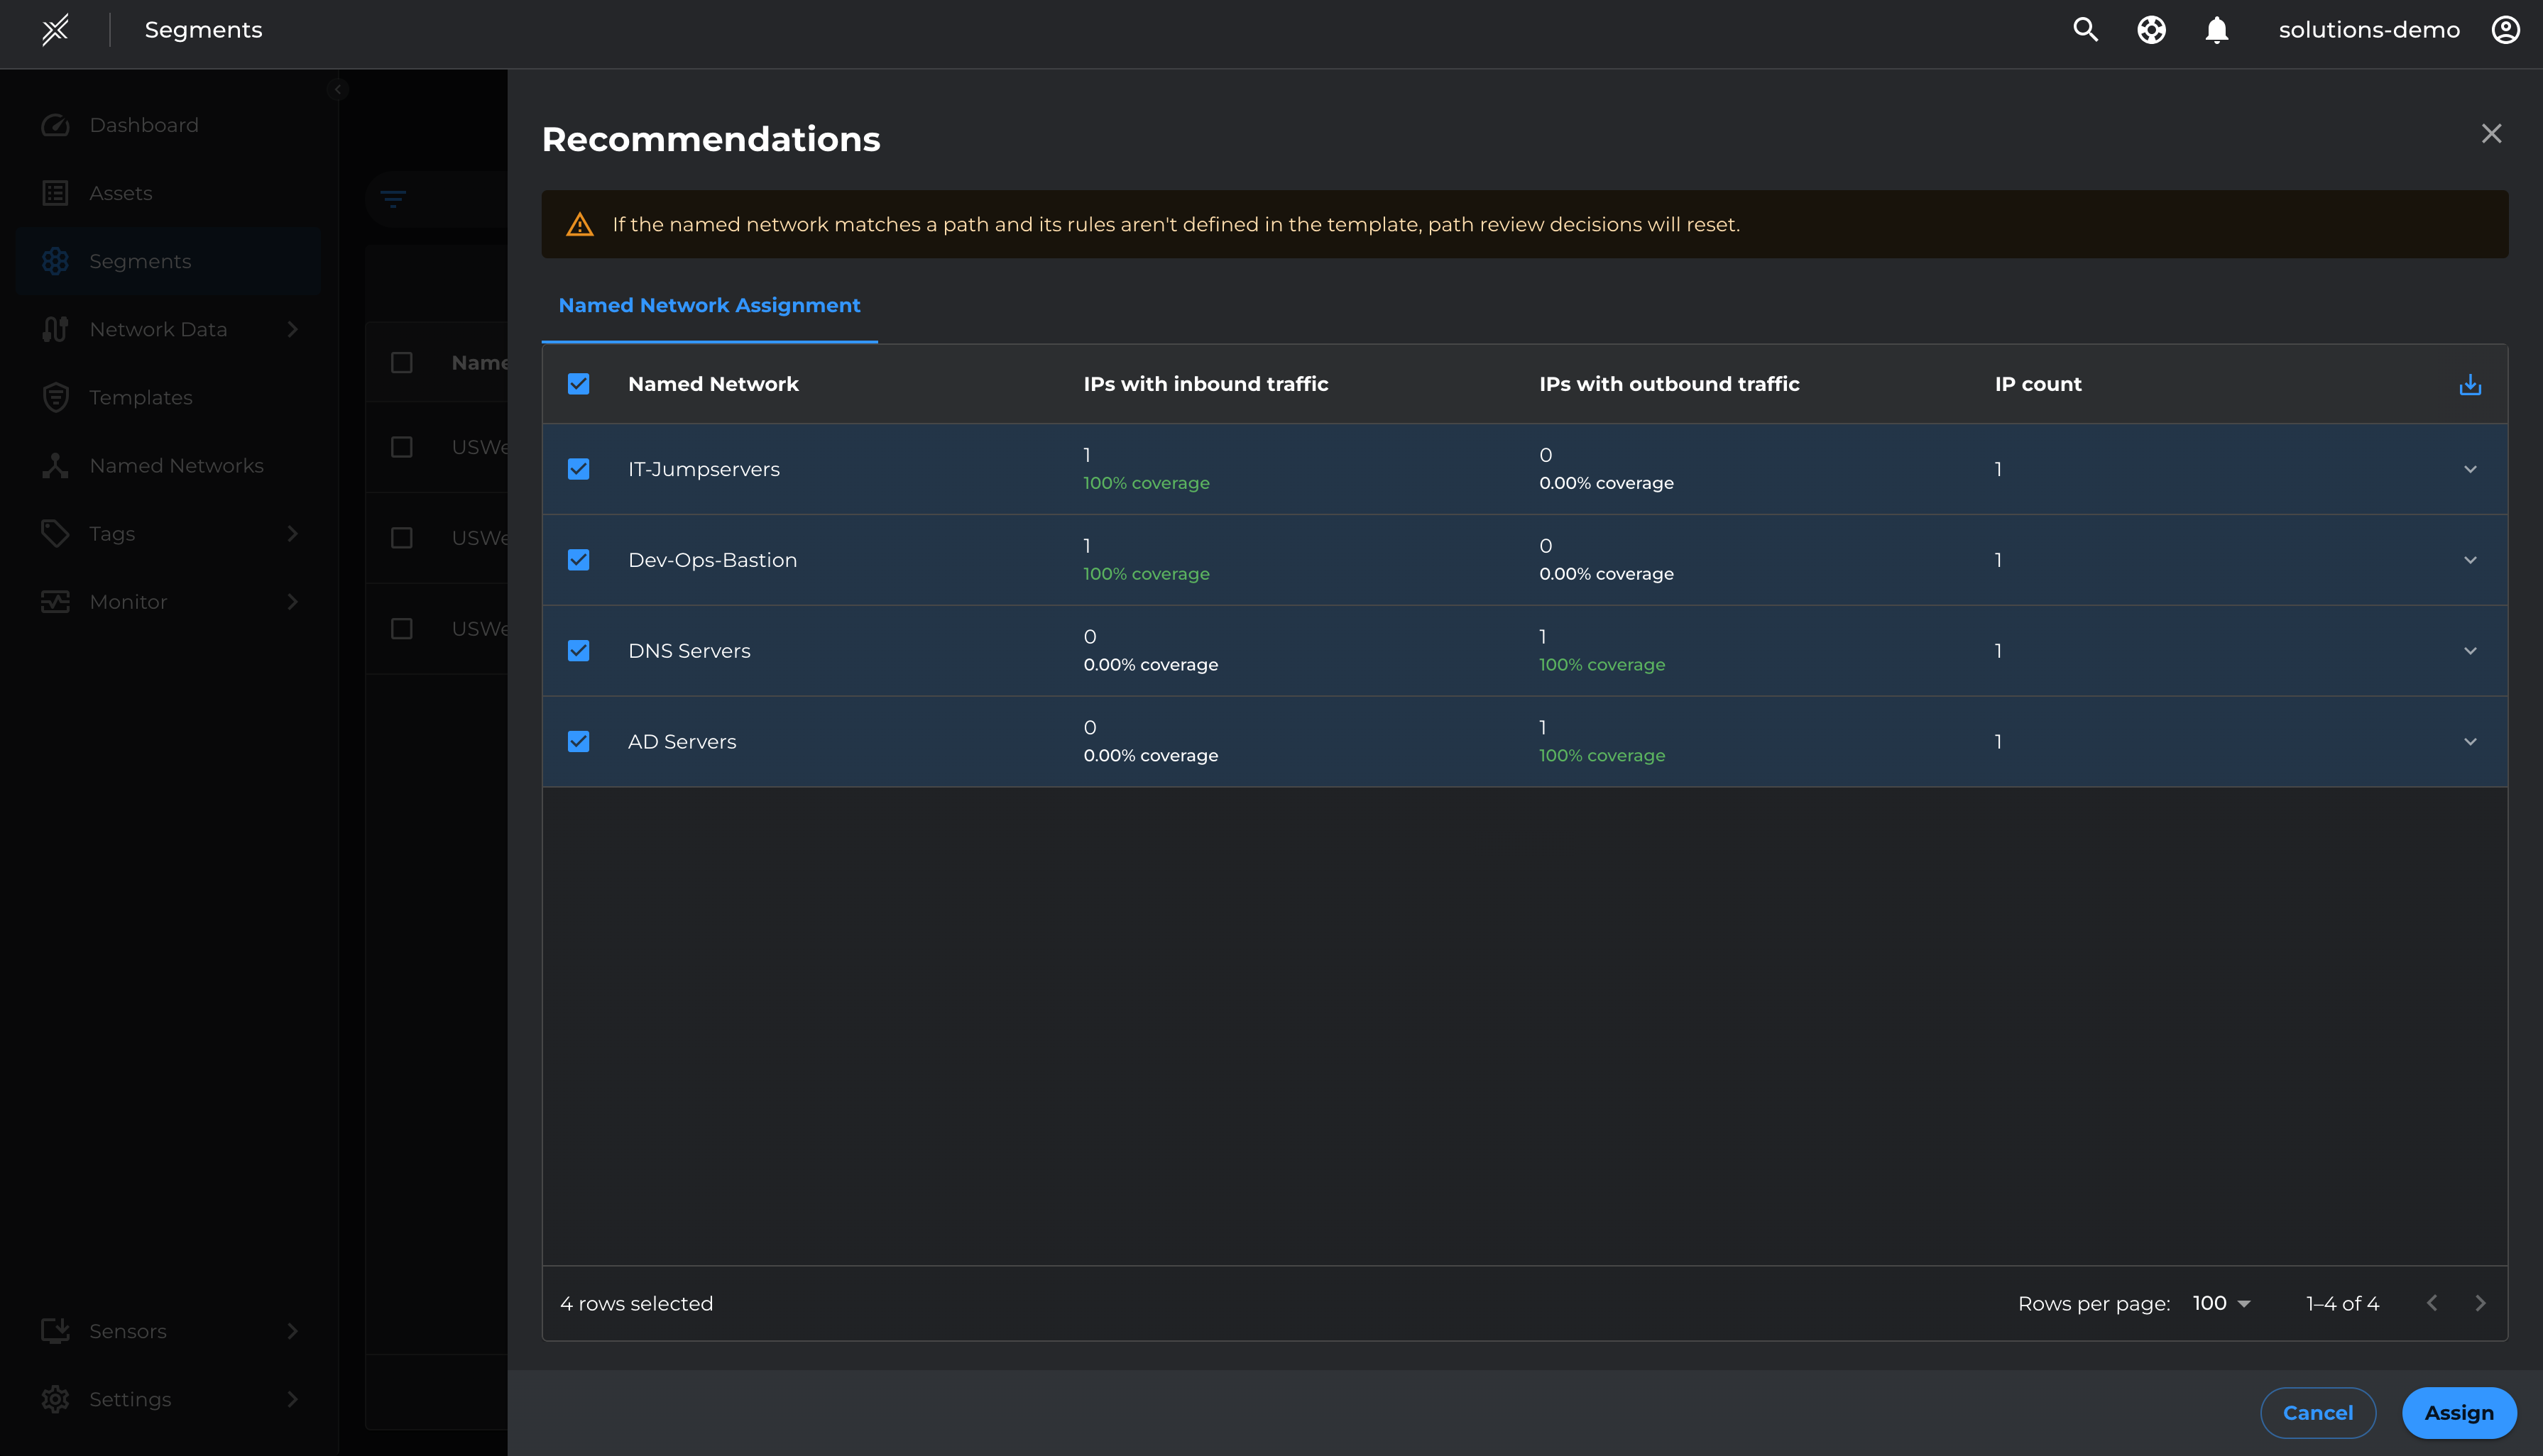Image resolution: width=2543 pixels, height=1456 pixels.
Task: Download the recommendations table as file
Action: pyautogui.click(x=2470, y=385)
